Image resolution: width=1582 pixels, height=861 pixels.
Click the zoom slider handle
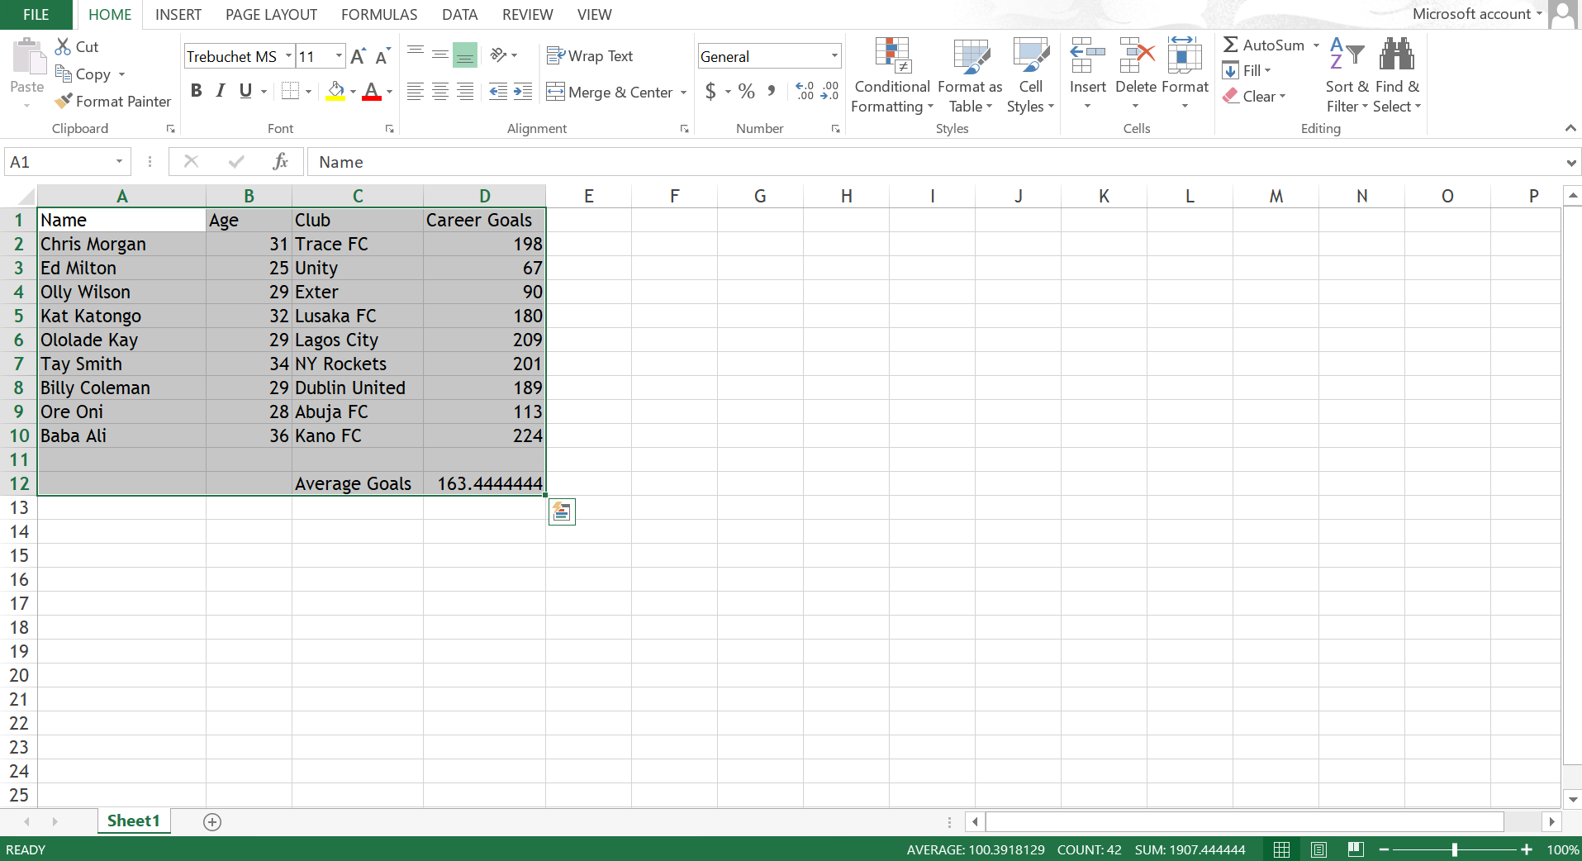coord(1454,849)
